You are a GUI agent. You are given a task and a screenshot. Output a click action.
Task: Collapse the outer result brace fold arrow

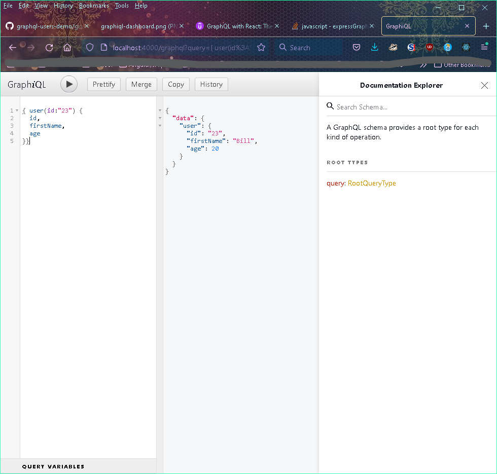160,111
